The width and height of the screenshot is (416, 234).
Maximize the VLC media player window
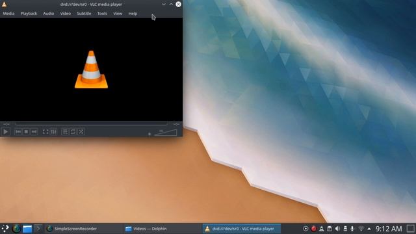171,5
